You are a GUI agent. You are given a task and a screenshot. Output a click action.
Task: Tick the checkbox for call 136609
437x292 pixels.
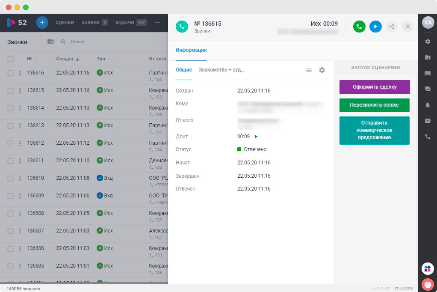[10, 196]
